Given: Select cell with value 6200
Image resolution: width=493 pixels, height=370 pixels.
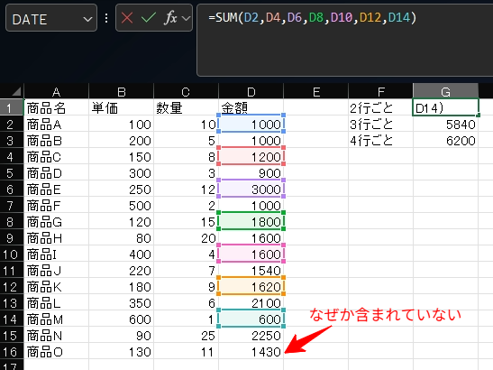Looking at the screenshot, I should [445, 141].
